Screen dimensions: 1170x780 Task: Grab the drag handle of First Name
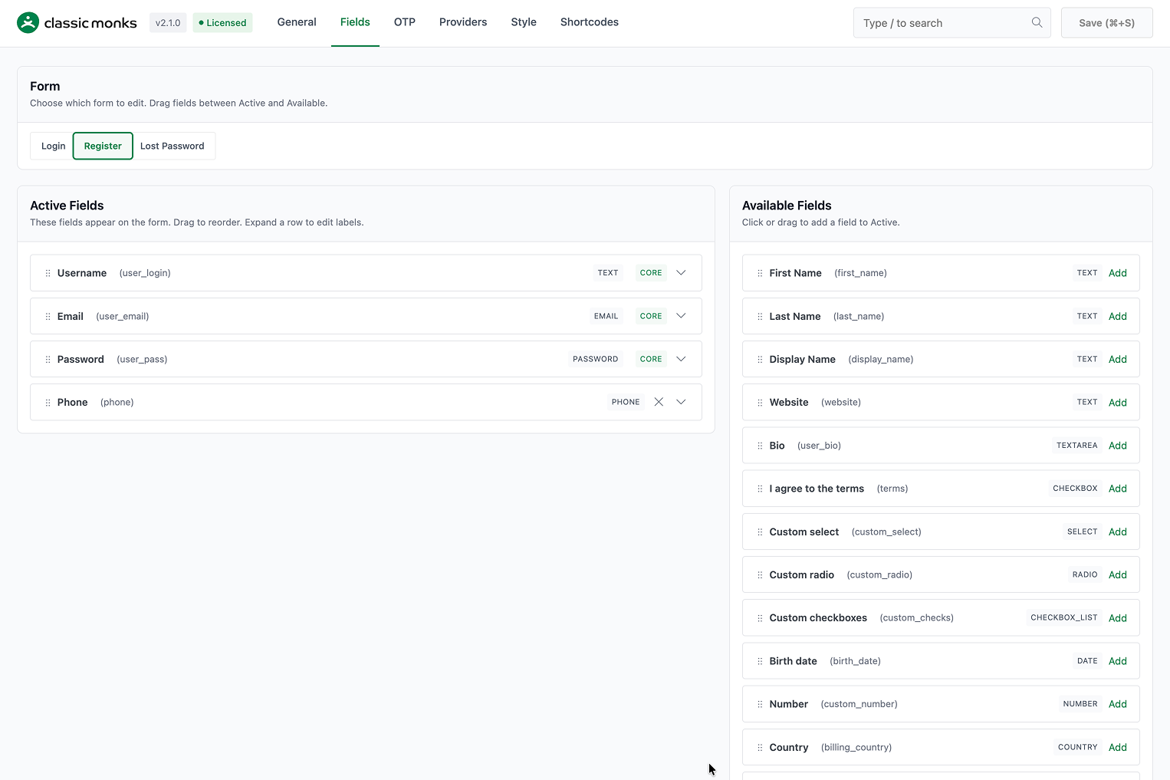[x=760, y=273]
